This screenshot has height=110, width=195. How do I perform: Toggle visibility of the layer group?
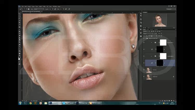144,38
